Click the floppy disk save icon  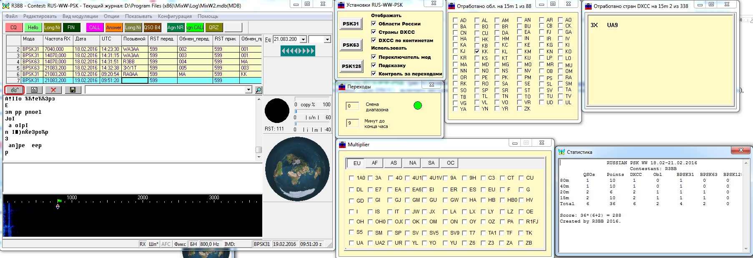(x=73, y=90)
